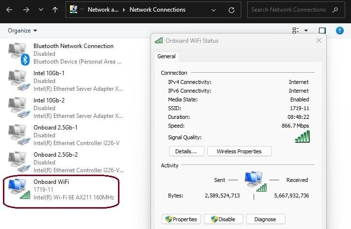Click the IPv4 Connectivity Internet value
The height and width of the screenshot is (229, 351).
point(299,82)
